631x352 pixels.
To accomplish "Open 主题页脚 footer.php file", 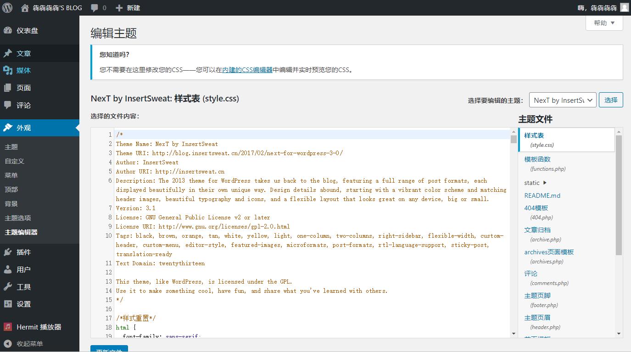I will (542, 300).
